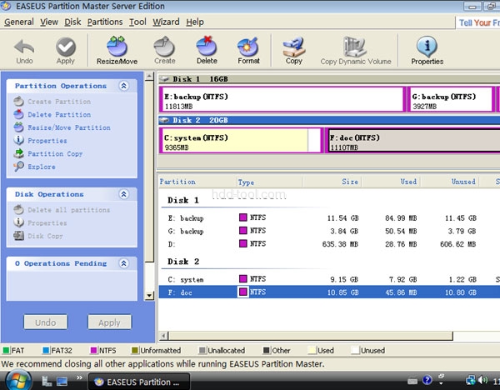Click NTFS color swatch in E: backup row
The height and width of the screenshot is (390, 500).
click(243, 217)
